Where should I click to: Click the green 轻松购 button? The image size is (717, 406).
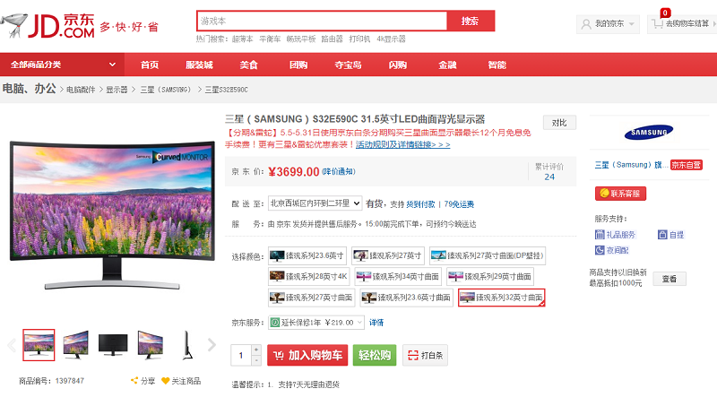375,355
